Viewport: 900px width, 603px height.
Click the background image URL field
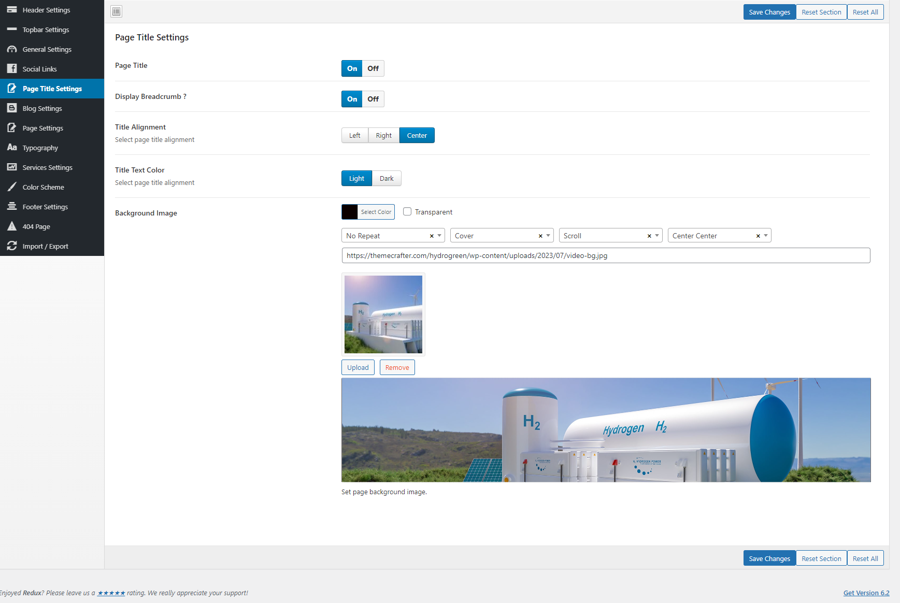(x=605, y=255)
